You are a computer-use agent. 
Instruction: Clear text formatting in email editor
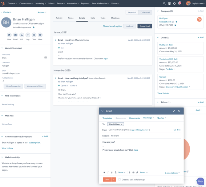(116, 172)
